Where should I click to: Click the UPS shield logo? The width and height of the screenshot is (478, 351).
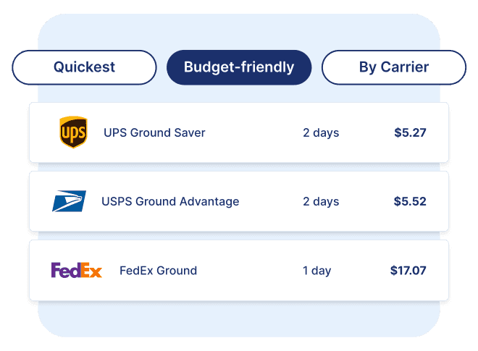tap(72, 132)
